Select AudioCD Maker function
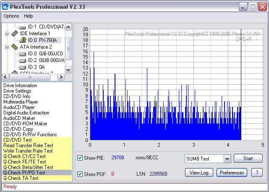This screenshot has height=192, width=269. pos(19,118)
